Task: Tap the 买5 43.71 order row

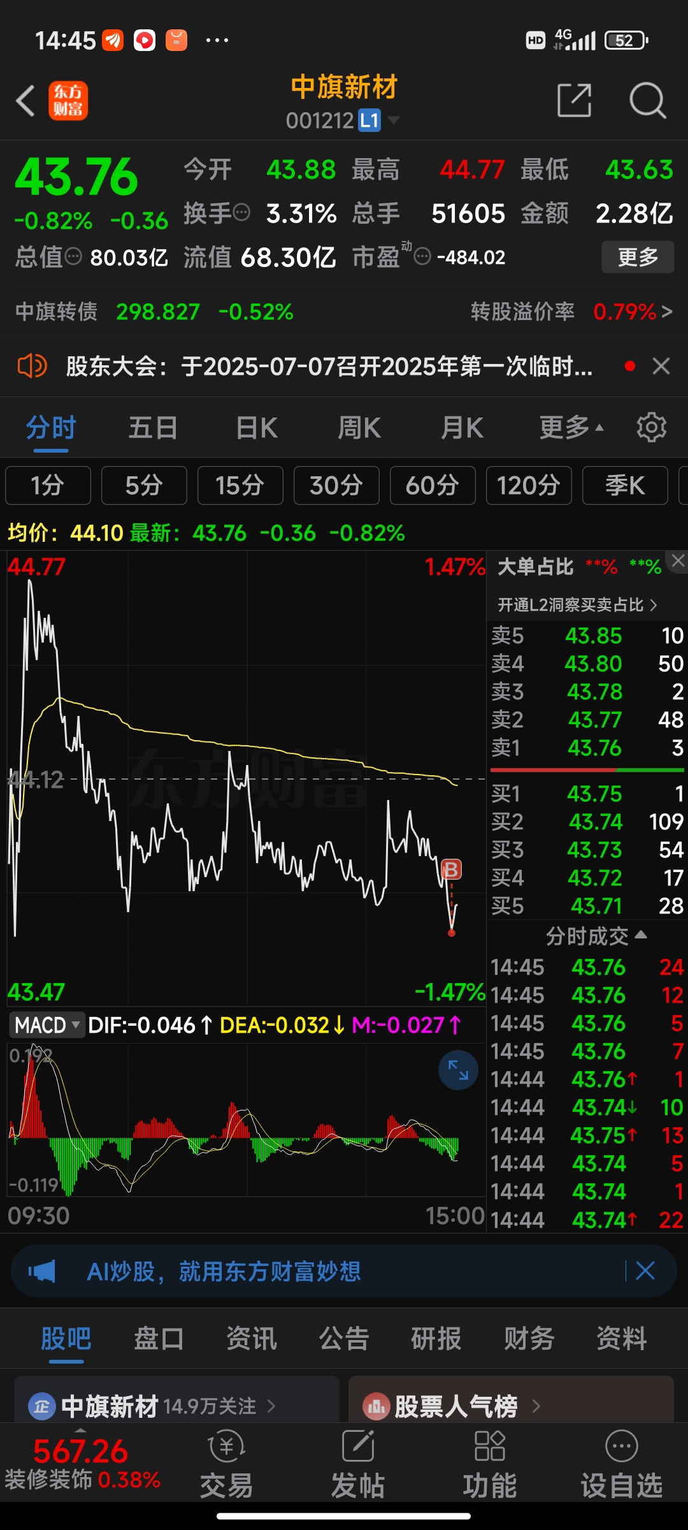Action: (587, 905)
